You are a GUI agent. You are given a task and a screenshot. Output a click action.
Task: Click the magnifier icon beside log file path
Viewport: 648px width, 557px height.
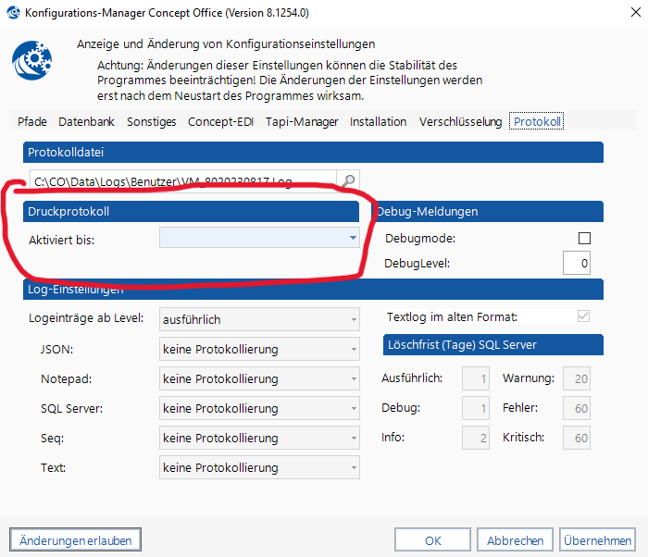pyautogui.click(x=348, y=181)
